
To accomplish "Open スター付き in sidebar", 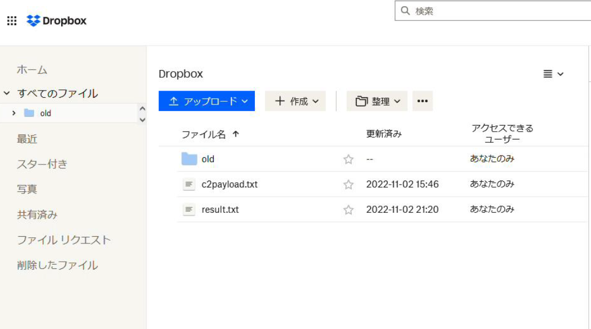I will pyautogui.click(x=42, y=164).
